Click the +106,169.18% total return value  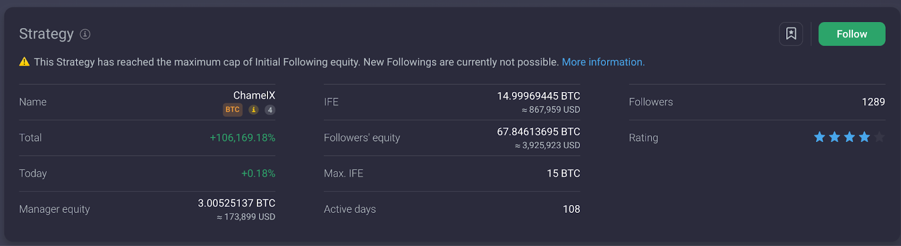tap(243, 138)
